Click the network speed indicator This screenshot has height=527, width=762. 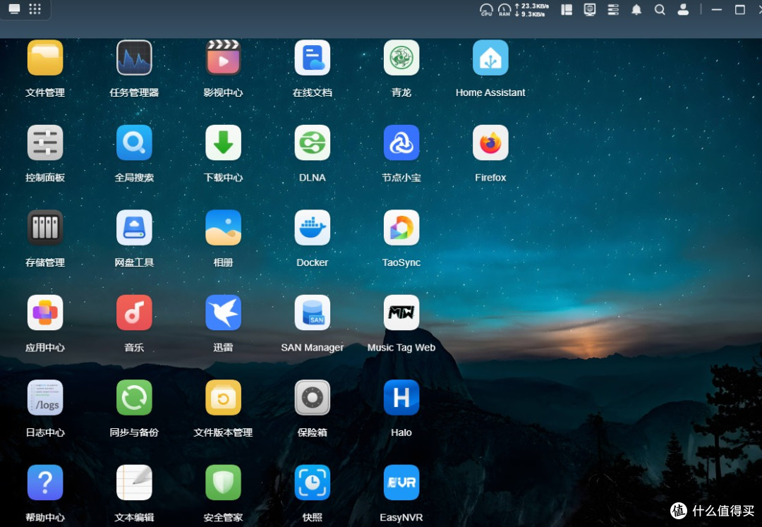point(532,10)
